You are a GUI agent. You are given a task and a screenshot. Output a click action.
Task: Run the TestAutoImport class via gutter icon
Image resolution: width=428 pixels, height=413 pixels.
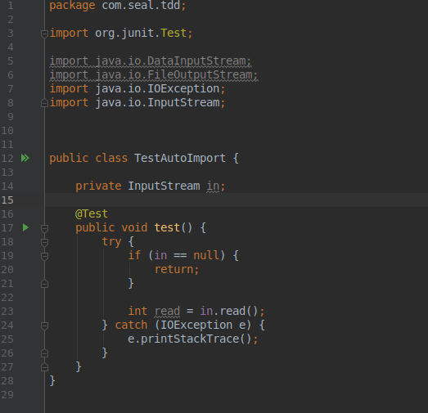[25, 158]
